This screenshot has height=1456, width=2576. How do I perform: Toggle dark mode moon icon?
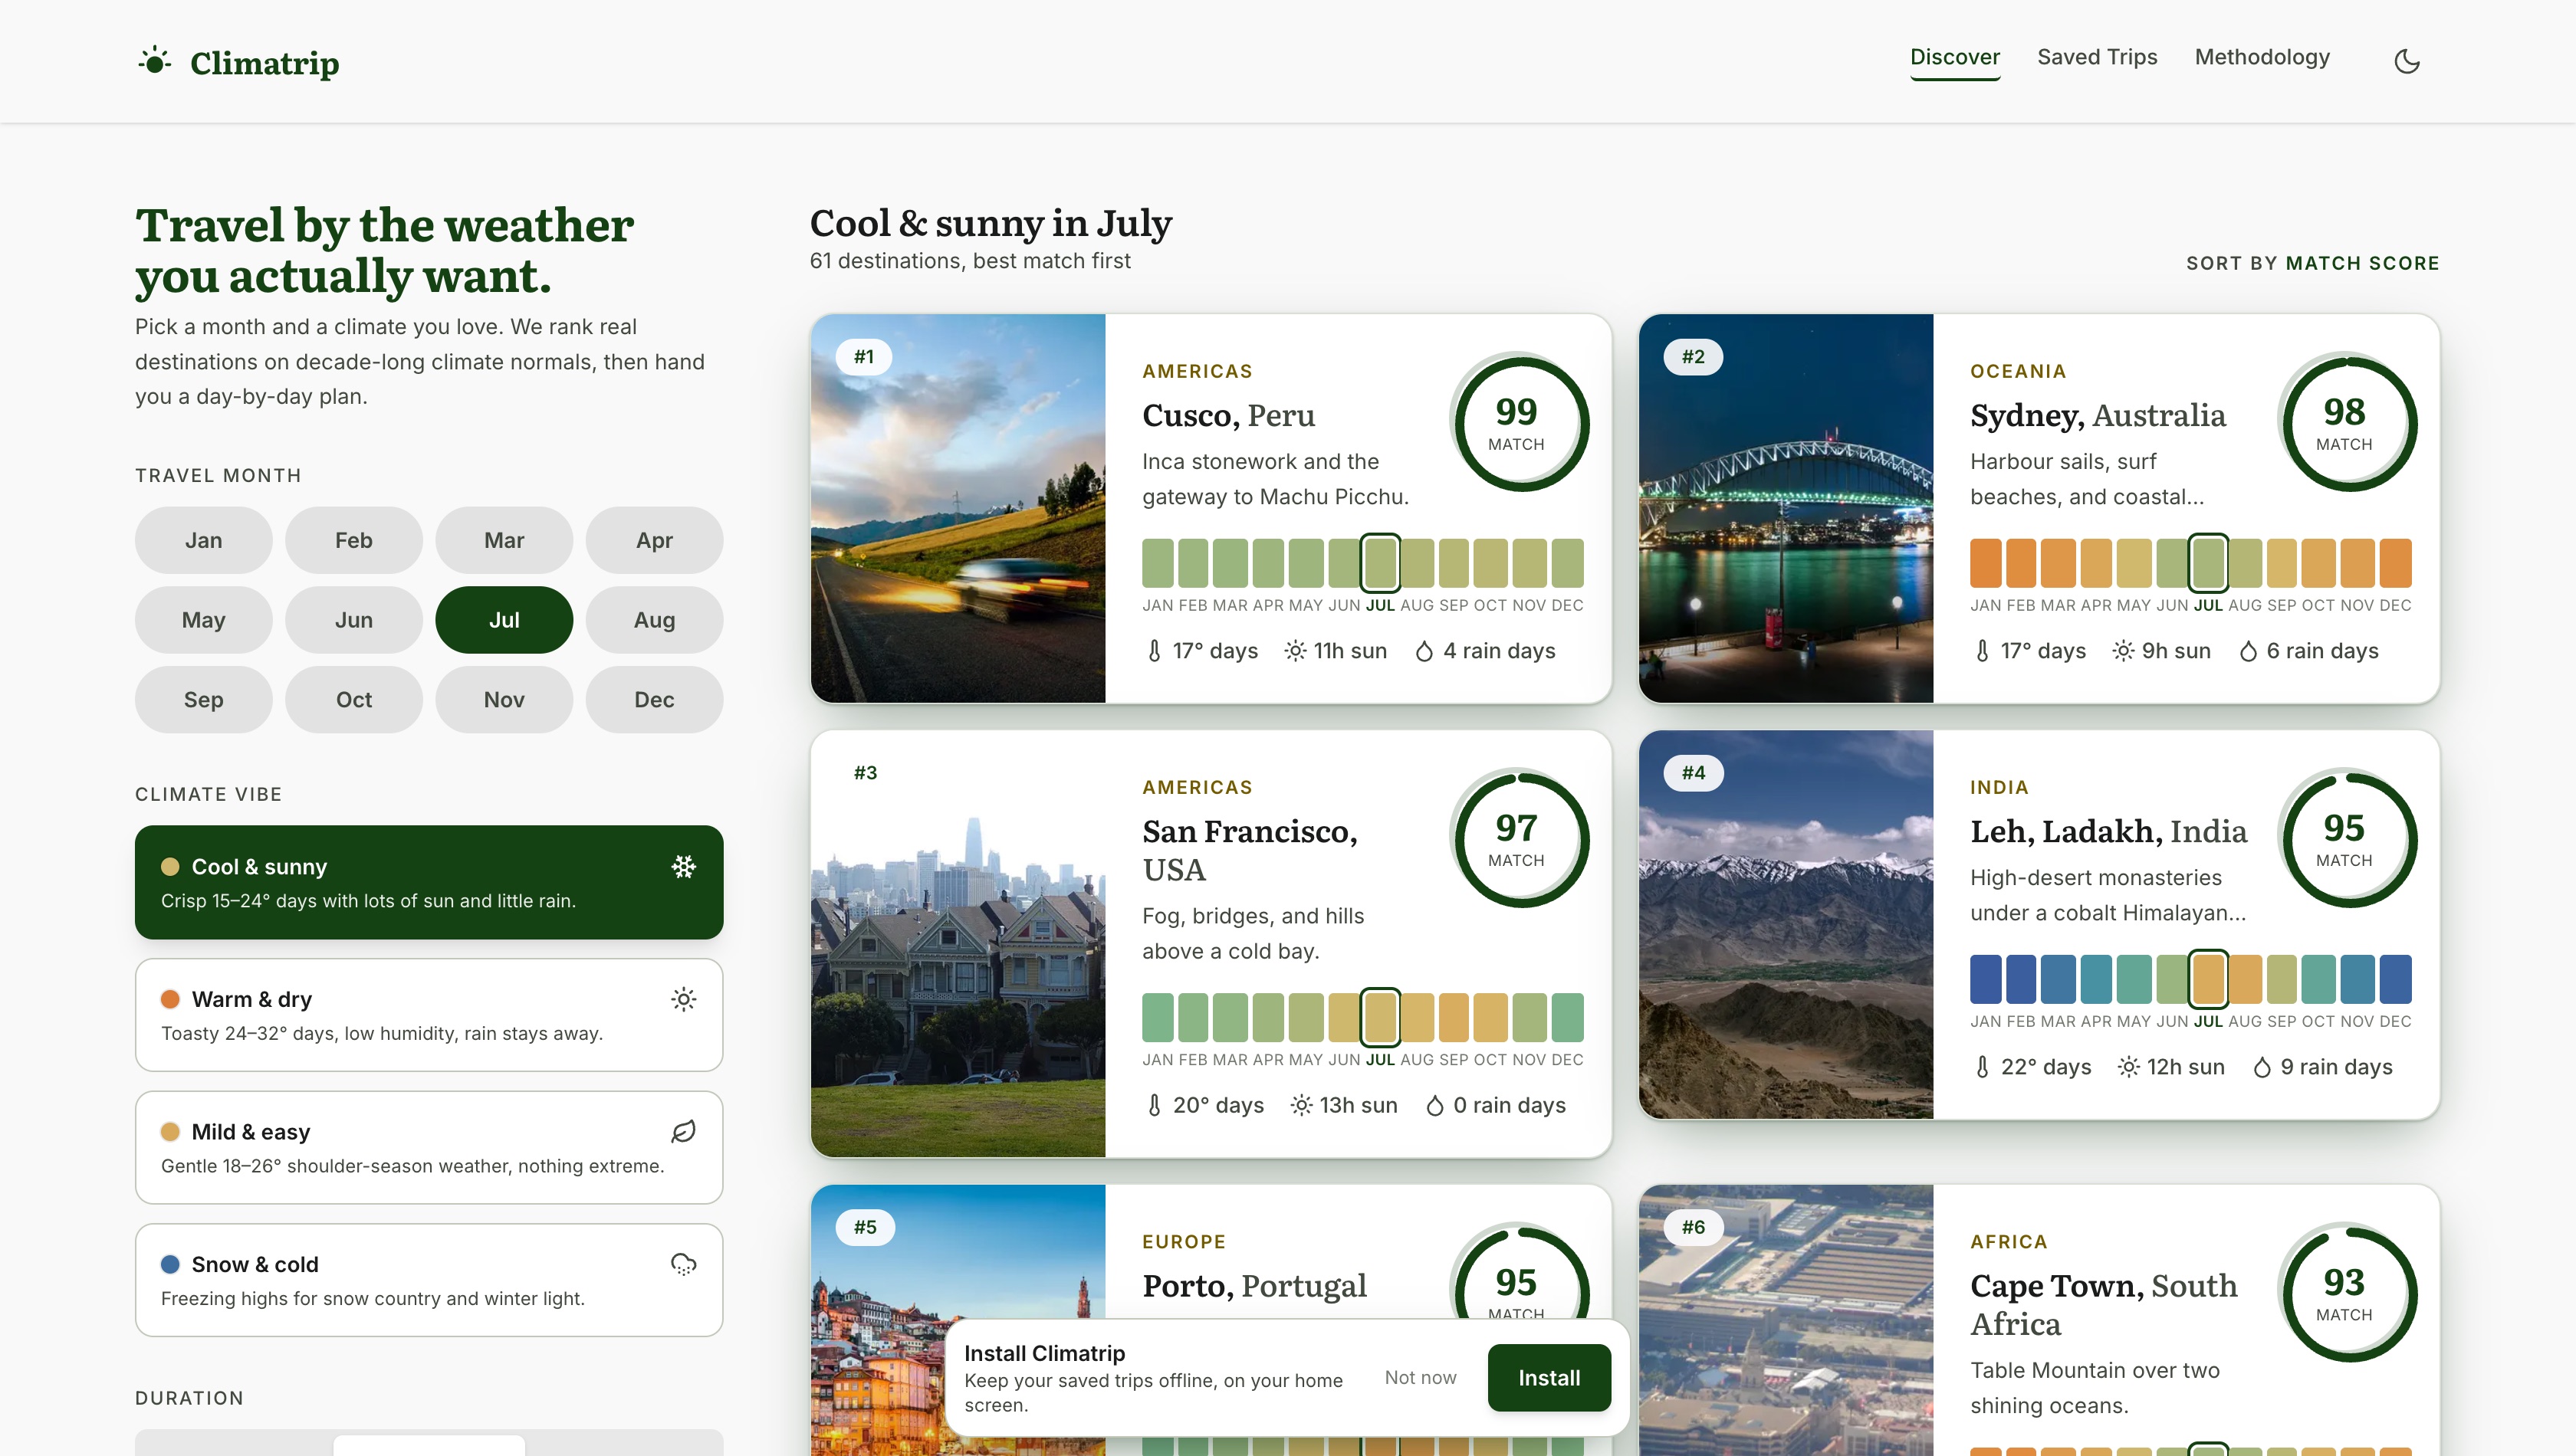[2407, 62]
